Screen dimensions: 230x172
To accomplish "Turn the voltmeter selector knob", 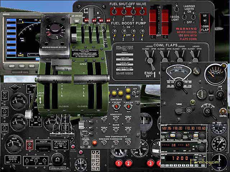I will [13, 166].
